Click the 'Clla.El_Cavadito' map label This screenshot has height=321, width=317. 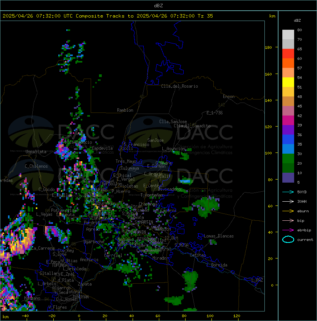point(192,126)
